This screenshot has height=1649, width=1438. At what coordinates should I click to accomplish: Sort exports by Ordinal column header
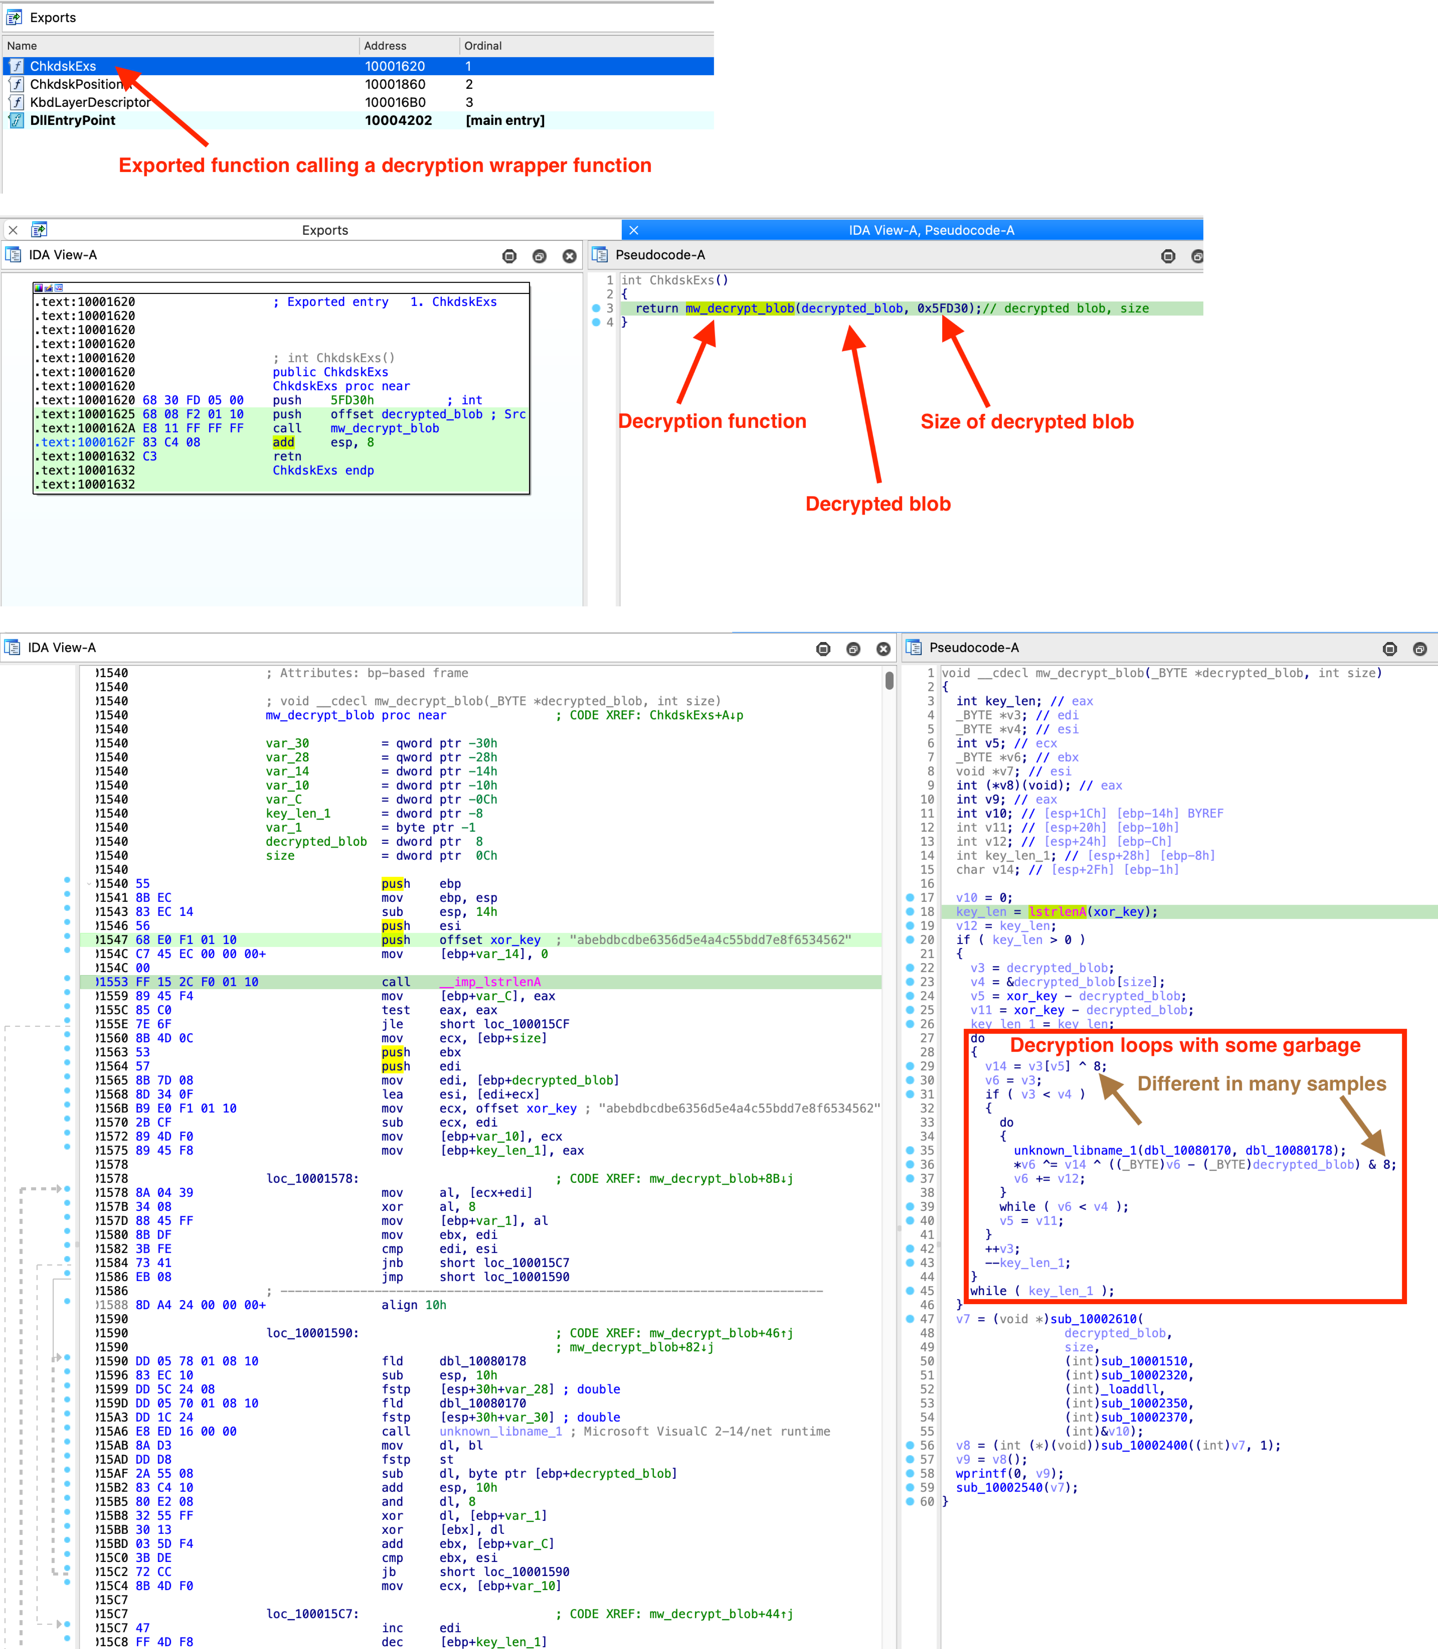coord(482,46)
